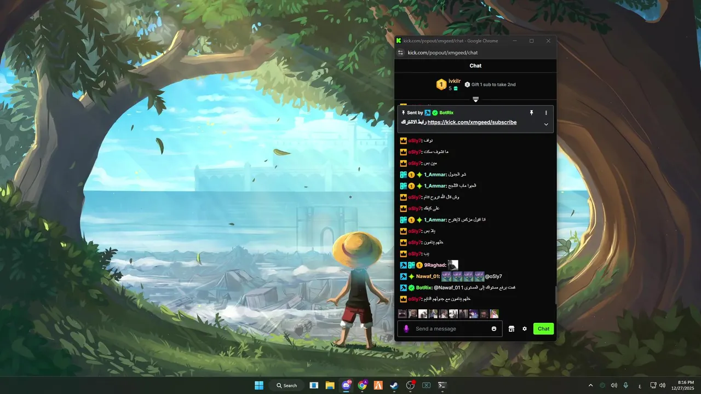Open the Windows Start menu
The height and width of the screenshot is (394, 701).
[259, 385]
